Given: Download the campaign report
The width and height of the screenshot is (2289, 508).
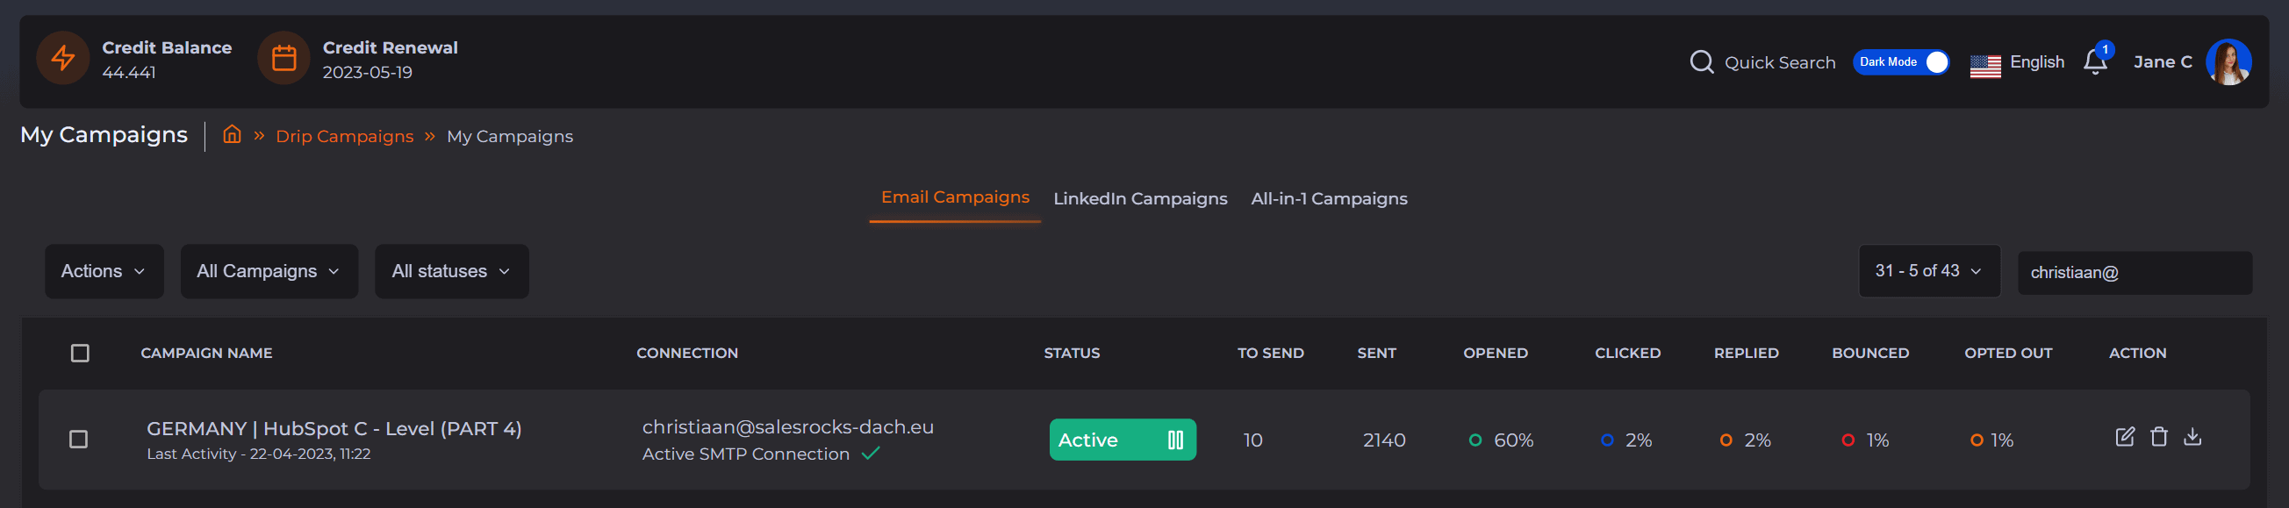Looking at the screenshot, I should pos(2192,437).
